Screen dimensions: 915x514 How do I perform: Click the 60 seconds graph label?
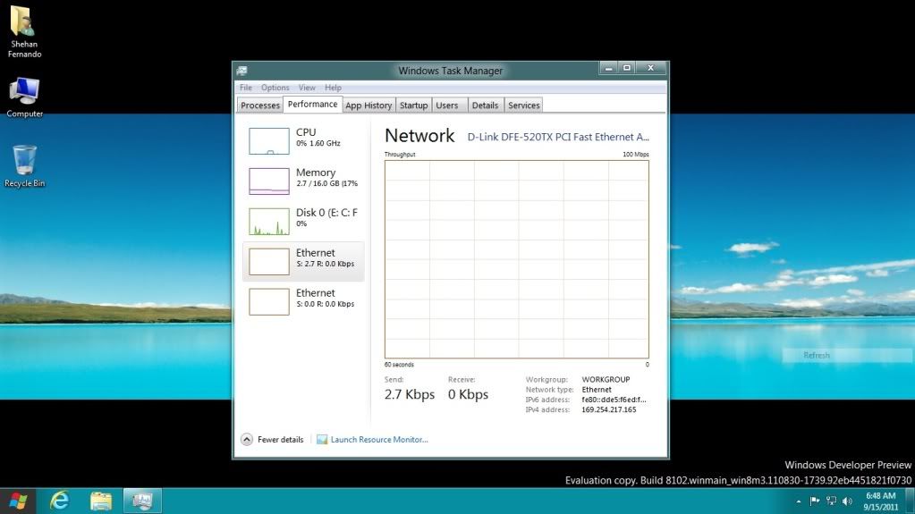click(399, 365)
